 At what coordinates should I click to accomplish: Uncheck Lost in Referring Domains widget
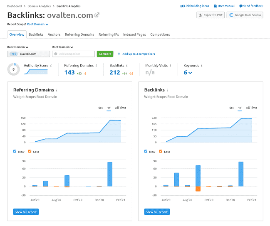(x=30, y=151)
